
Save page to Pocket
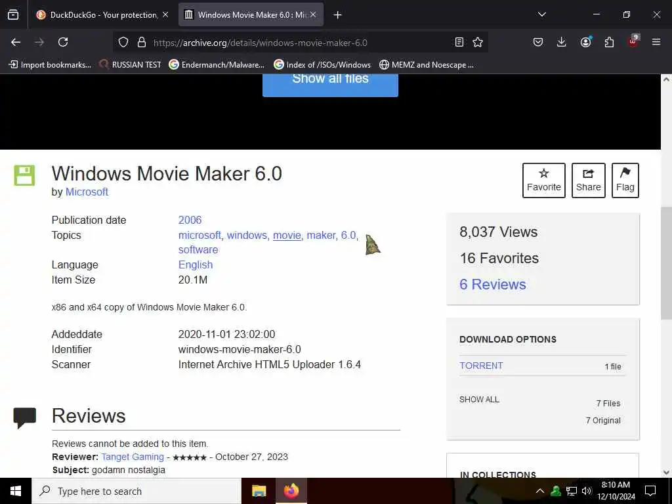538,42
